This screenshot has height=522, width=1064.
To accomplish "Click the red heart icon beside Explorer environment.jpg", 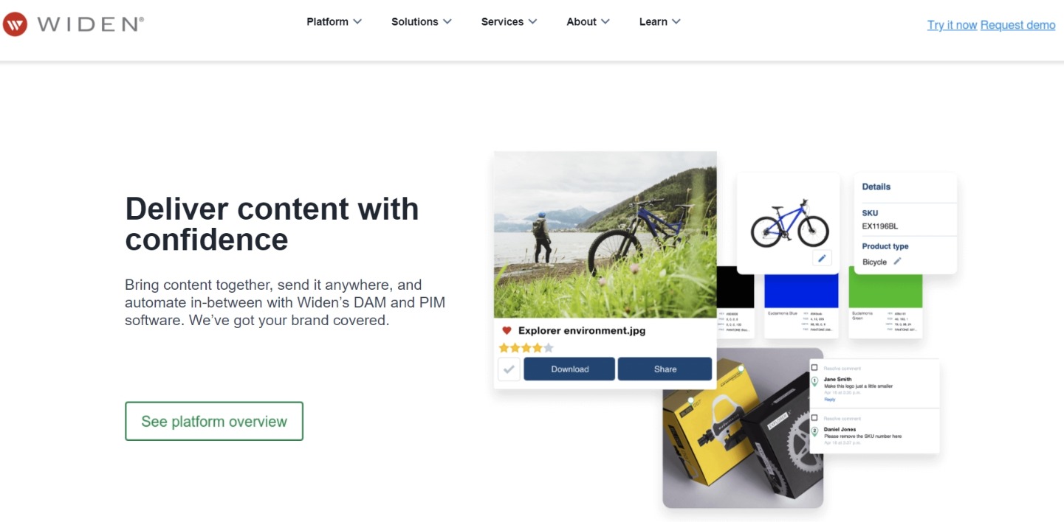I will point(507,331).
